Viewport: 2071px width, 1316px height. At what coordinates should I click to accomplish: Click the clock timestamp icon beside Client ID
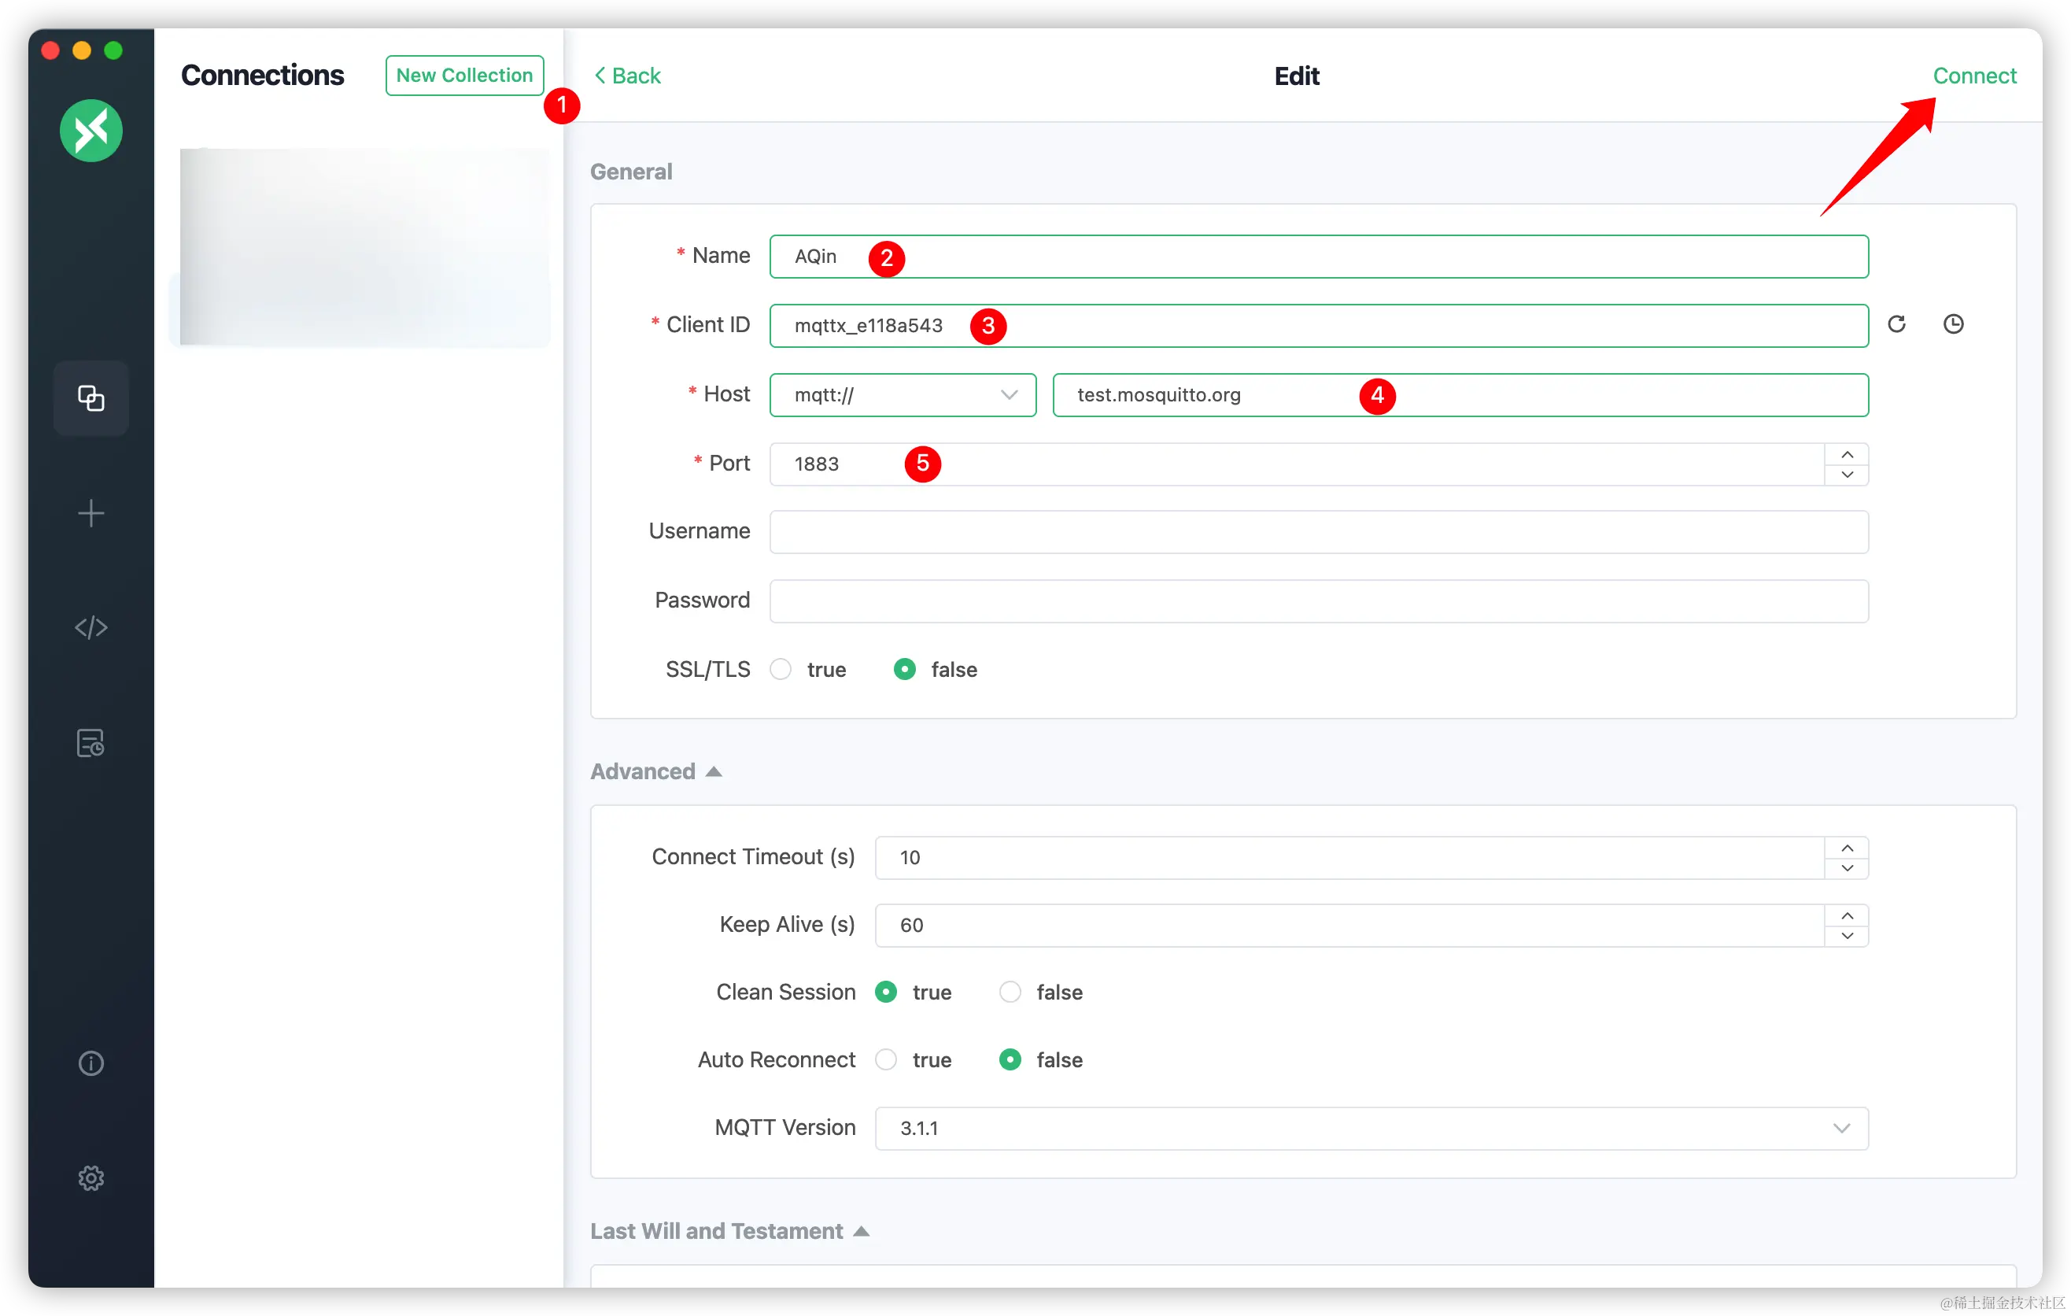click(x=1953, y=324)
